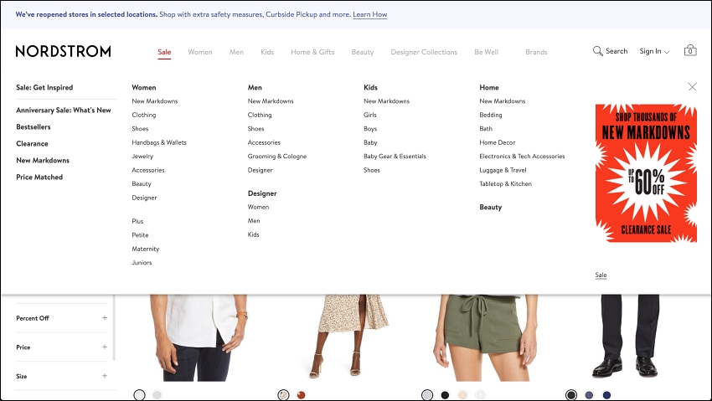Open the Be Well menu

pyautogui.click(x=487, y=52)
